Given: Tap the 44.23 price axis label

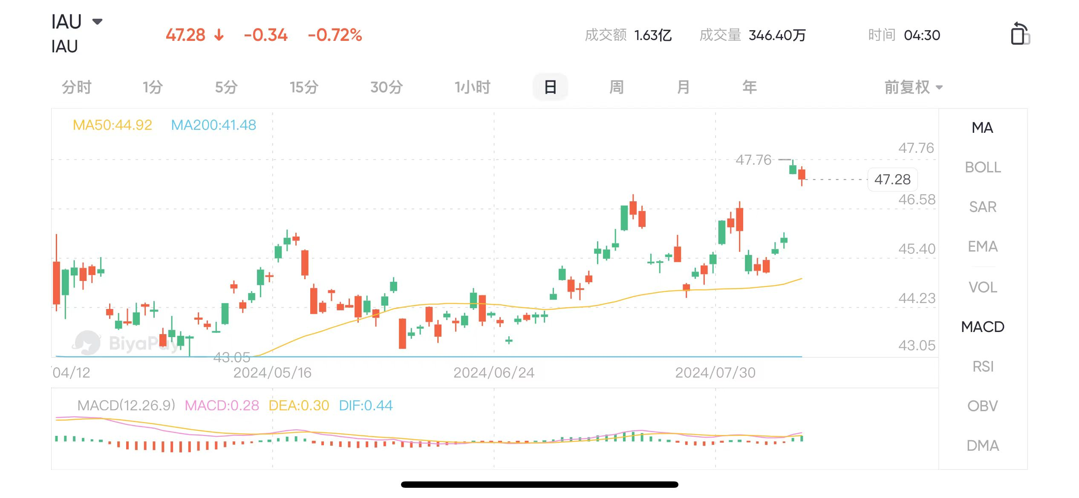Looking at the screenshot, I should click(x=917, y=298).
